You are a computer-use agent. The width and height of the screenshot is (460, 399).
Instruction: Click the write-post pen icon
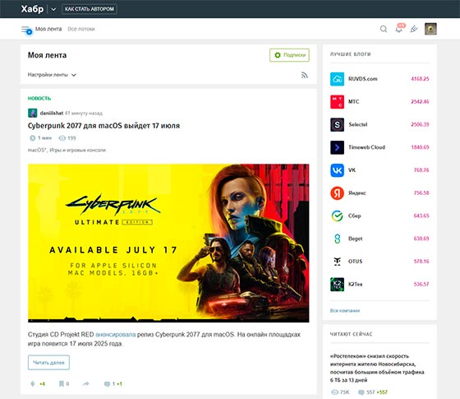(x=414, y=29)
